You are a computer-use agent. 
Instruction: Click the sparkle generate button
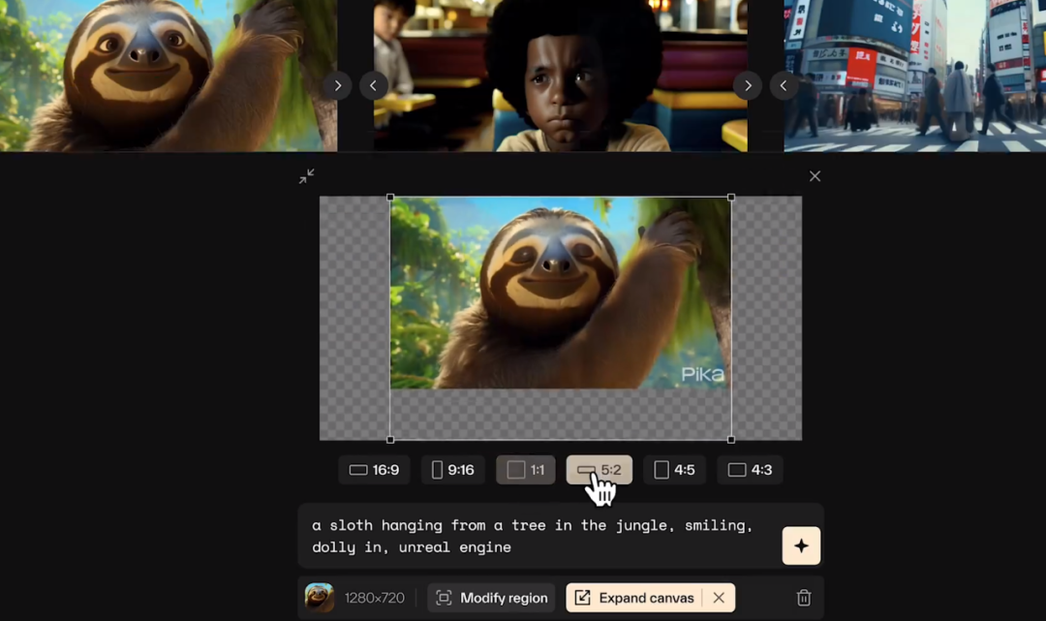[801, 545]
